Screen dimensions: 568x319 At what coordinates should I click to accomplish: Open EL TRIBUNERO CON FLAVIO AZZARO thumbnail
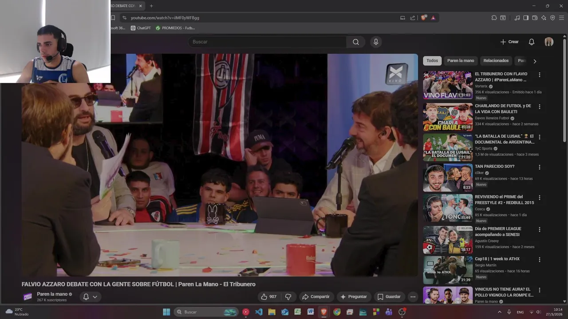coord(448,85)
